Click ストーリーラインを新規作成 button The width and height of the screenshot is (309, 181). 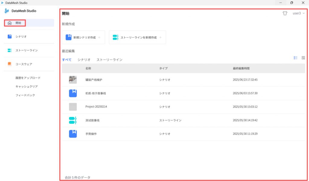click(x=137, y=37)
